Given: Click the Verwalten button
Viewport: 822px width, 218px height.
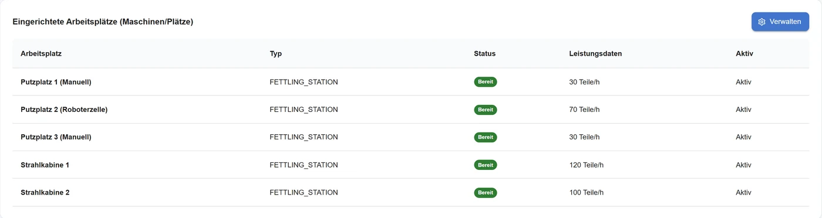Looking at the screenshot, I should pos(780,22).
